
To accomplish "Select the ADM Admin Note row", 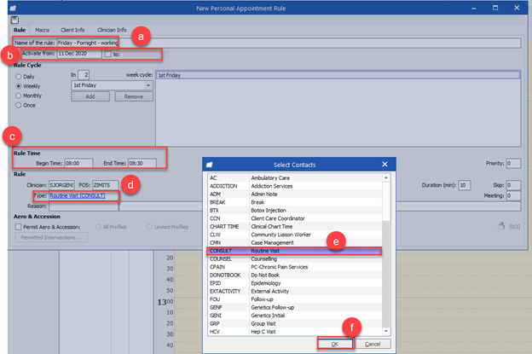I will coord(294,194).
